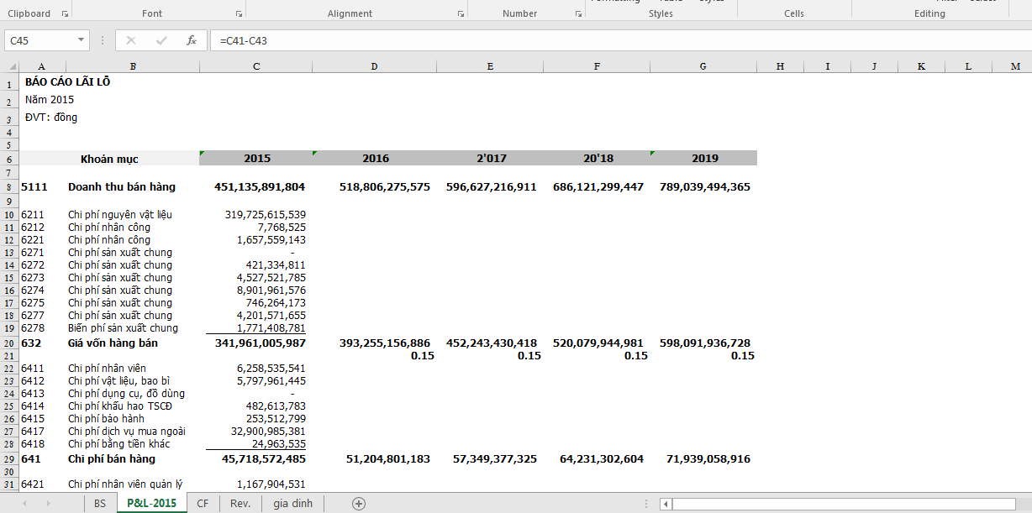Open the Alignment settings dialog launcher

pos(461,14)
